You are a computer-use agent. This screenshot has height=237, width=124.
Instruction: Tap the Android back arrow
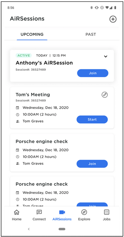click(29, 229)
